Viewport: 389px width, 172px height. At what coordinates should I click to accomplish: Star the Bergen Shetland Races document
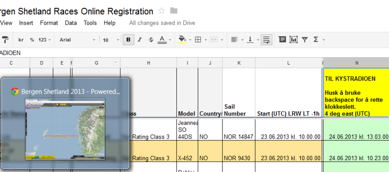coord(162,11)
